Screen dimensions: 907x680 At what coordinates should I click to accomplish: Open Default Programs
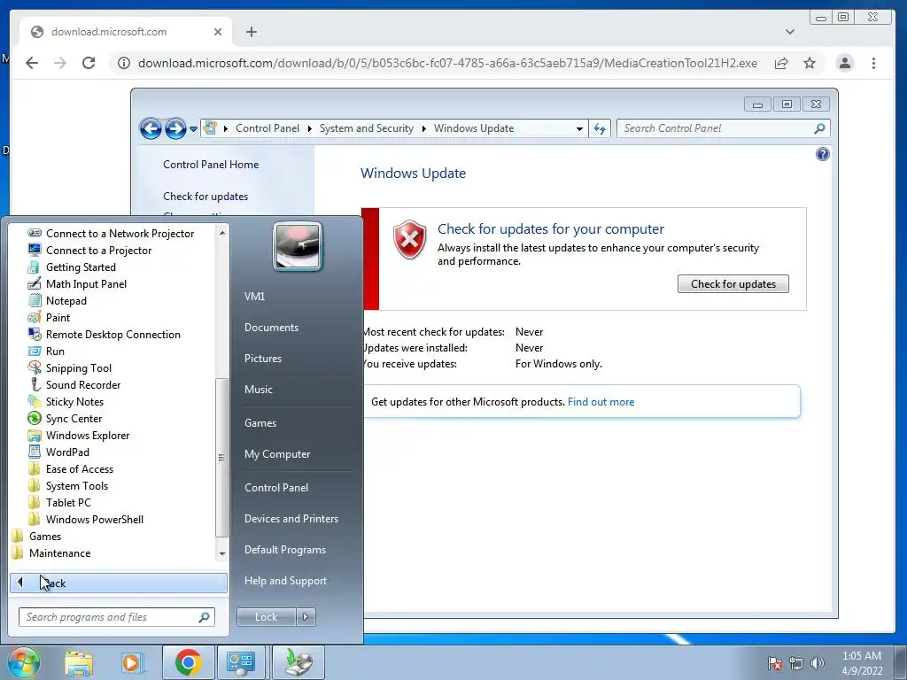click(x=284, y=550)
